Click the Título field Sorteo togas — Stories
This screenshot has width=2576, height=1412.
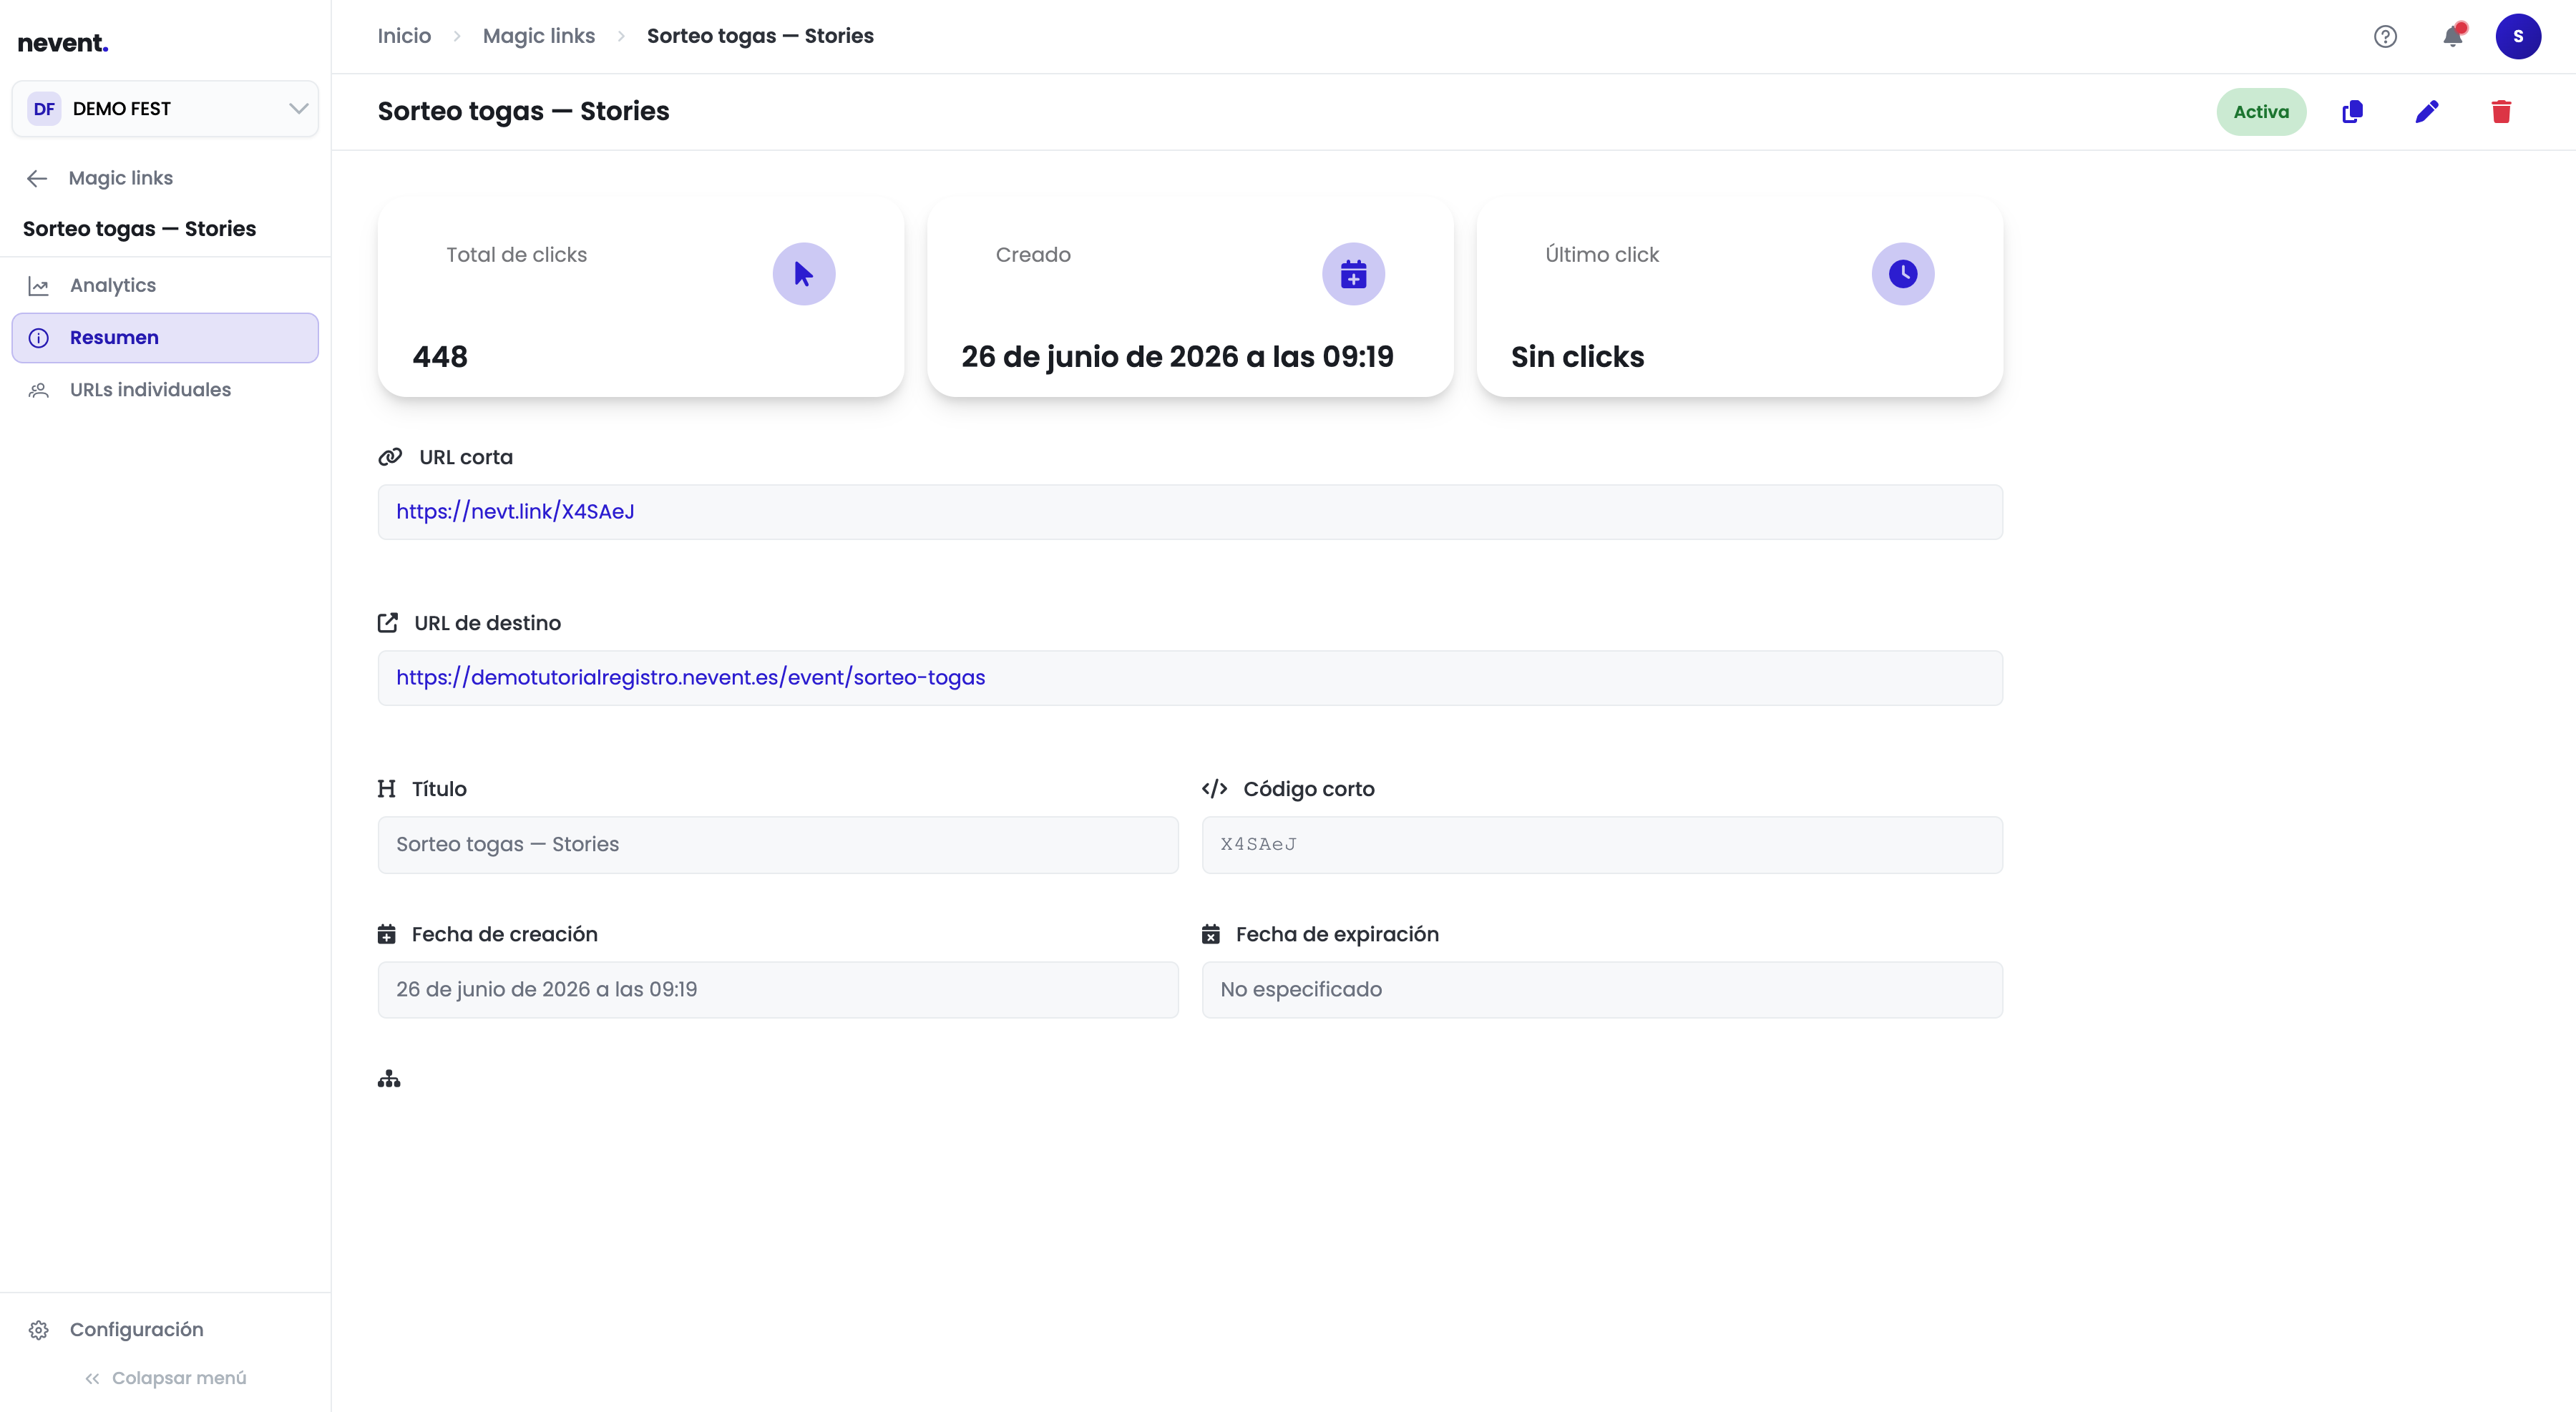pos(778,844)
